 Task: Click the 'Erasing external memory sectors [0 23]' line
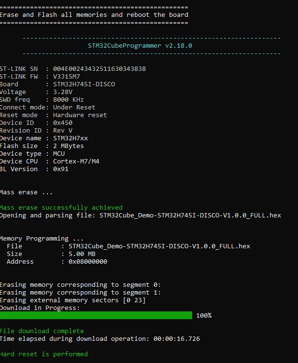(x=72, y=300)
